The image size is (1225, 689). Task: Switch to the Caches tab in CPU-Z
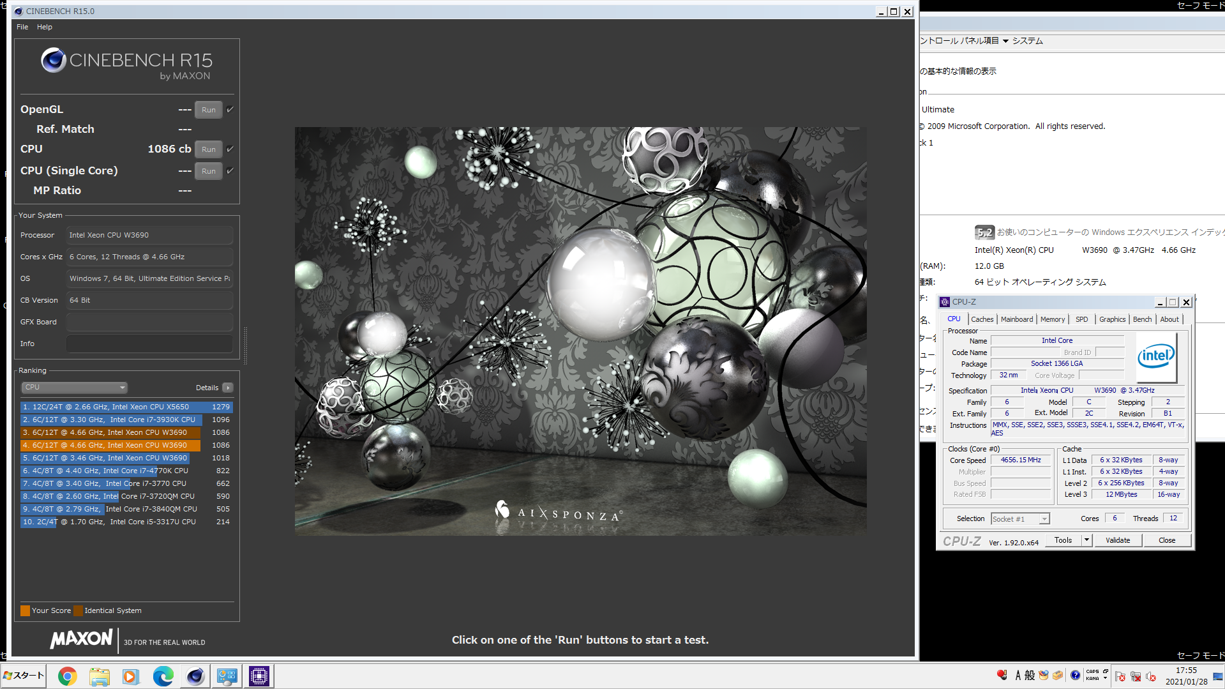pos(982,319)
